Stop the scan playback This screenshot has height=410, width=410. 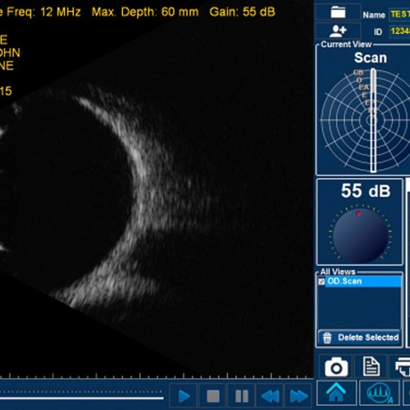[213, 396]
